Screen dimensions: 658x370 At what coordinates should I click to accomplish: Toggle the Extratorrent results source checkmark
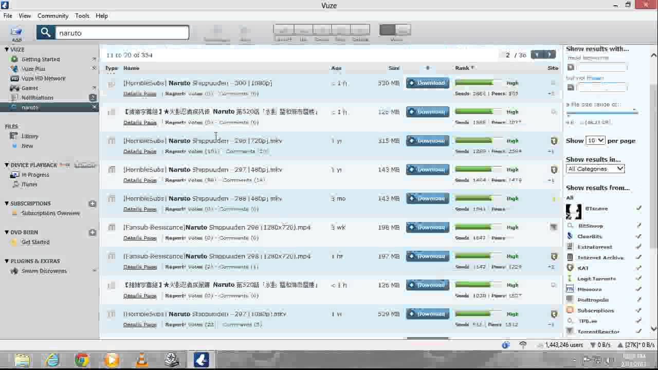[x=639, y=247]
